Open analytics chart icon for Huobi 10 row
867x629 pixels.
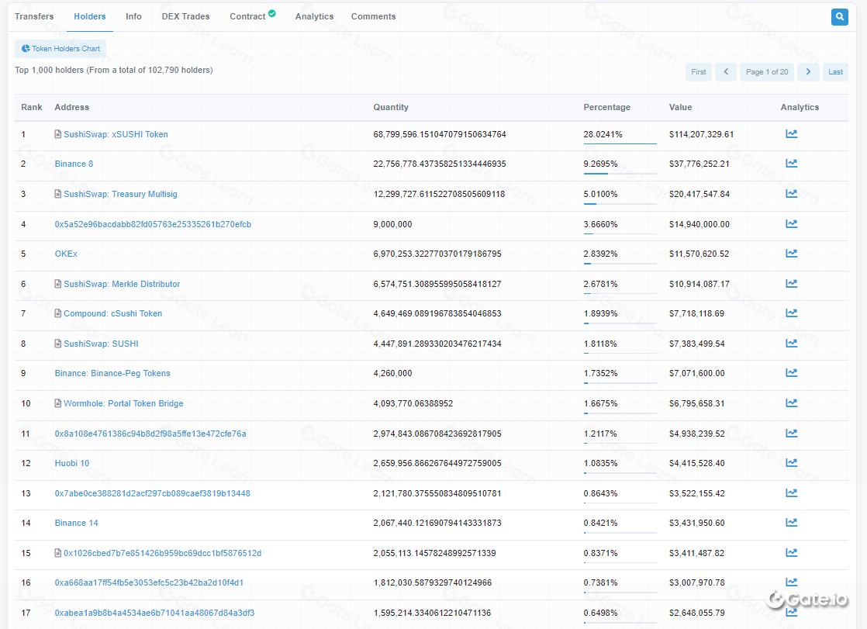791,463
